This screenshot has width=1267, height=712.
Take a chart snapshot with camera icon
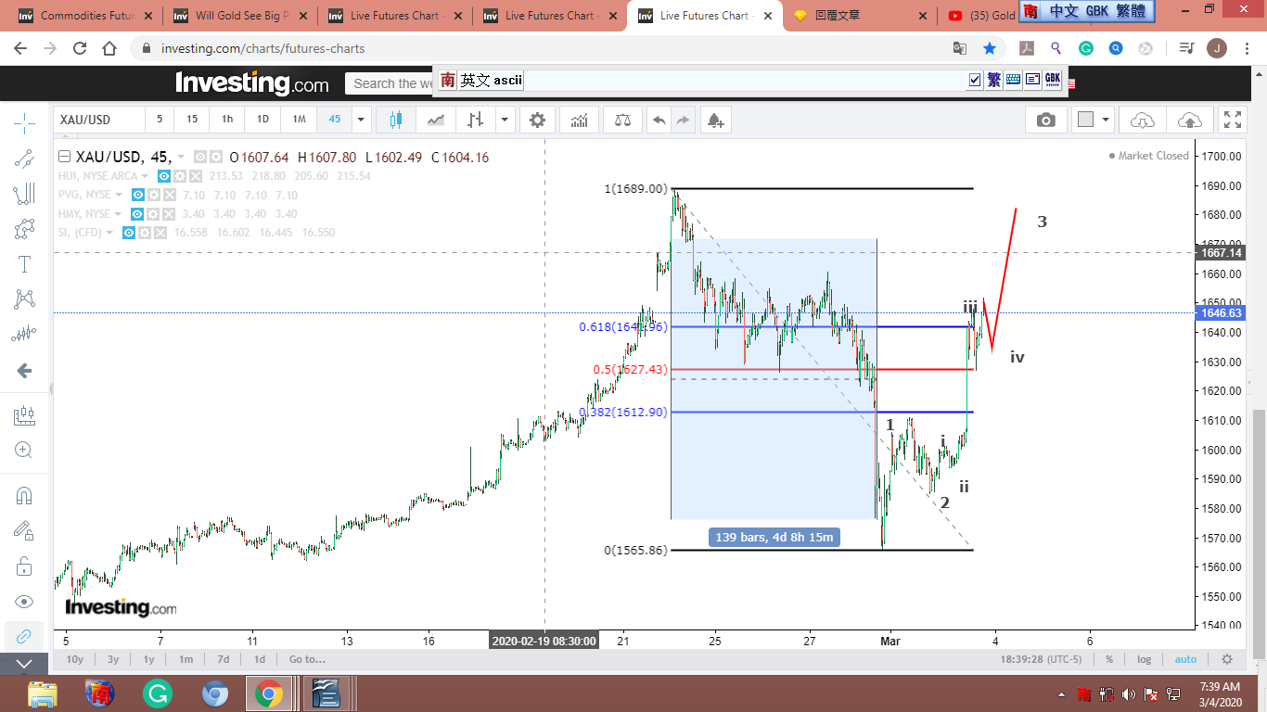1045,120
